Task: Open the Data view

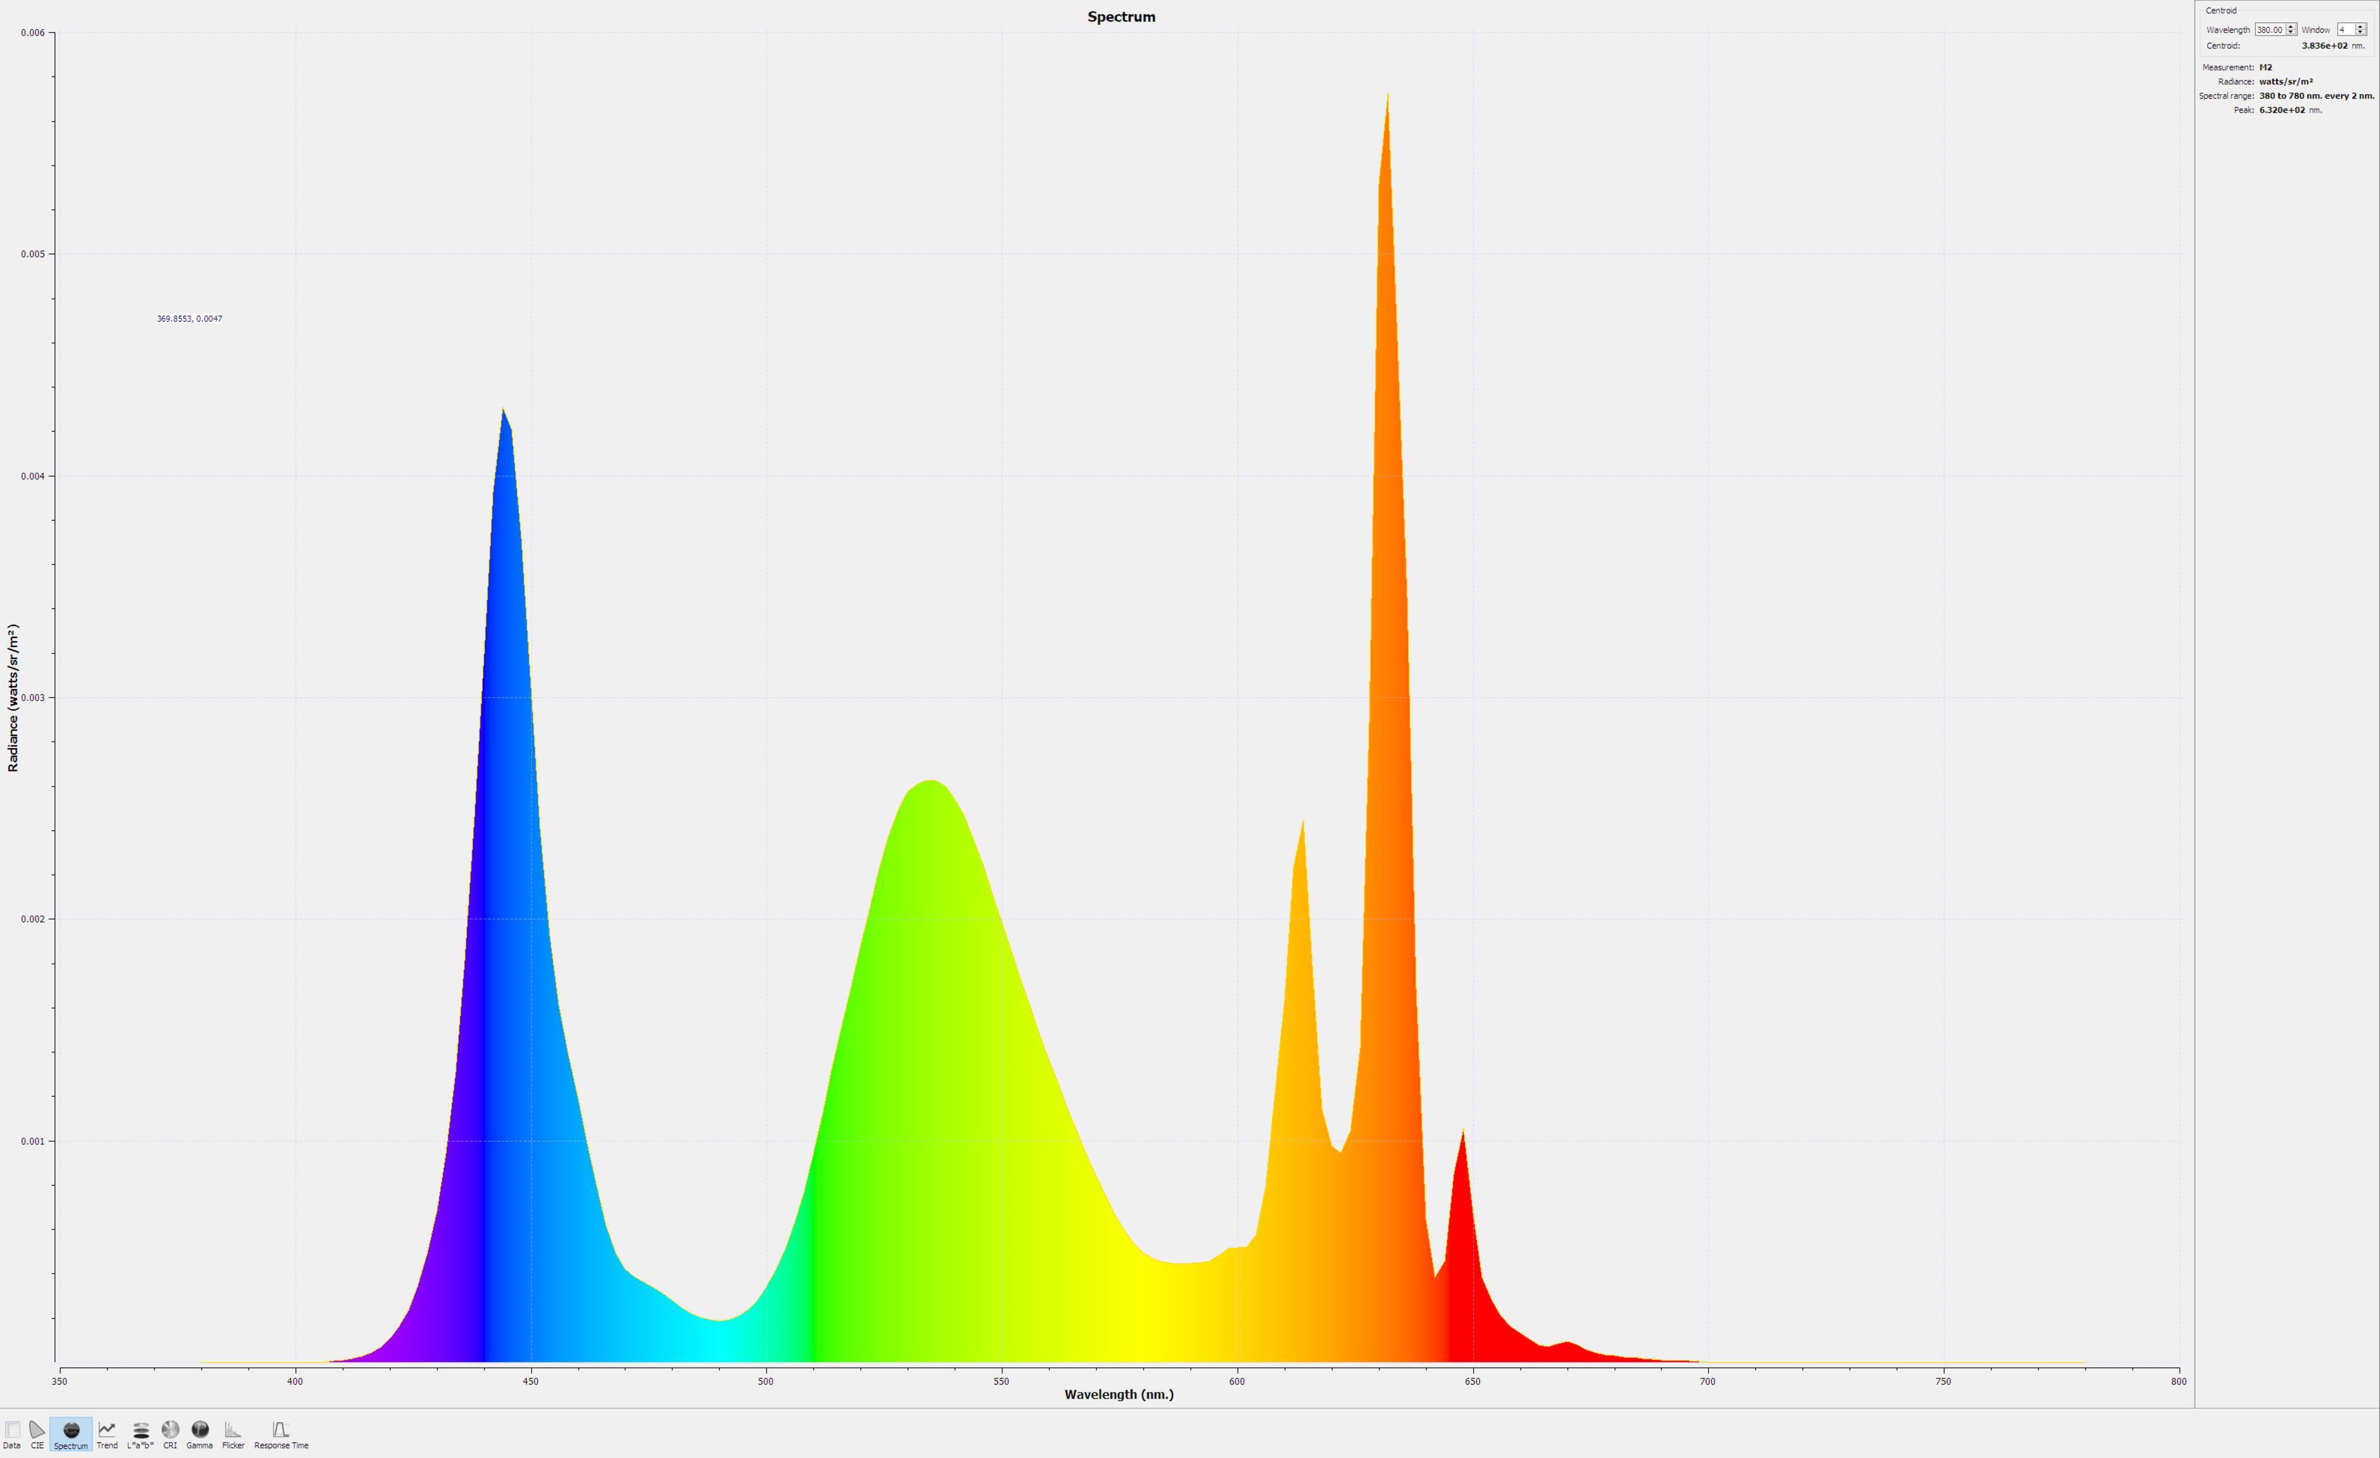Action: tap(12, 1433)
